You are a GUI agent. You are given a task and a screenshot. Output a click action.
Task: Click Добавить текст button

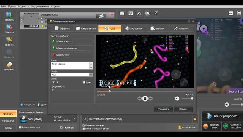[72, 41]
